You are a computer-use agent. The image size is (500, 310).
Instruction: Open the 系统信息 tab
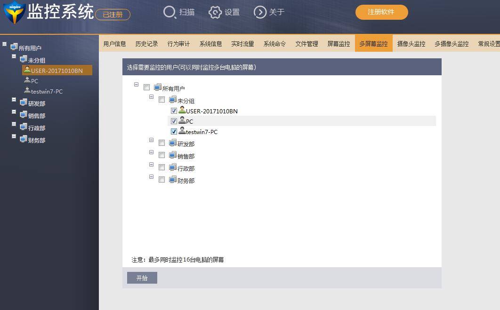(210, 44)
